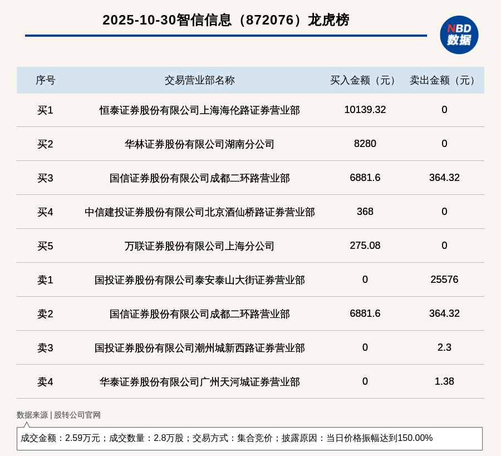Click the 275.08 buy amount
Screen dimensions: 501x456
(365, 246)
